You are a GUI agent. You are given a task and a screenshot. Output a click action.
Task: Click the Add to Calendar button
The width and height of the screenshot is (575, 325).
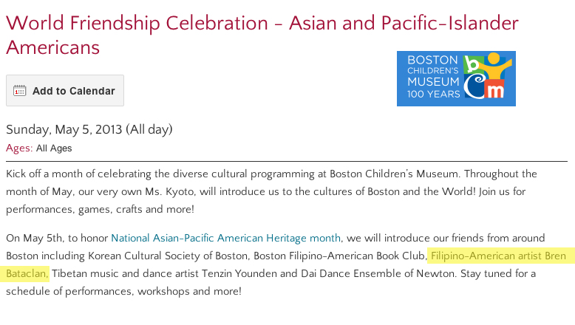(x=65, y=91)
